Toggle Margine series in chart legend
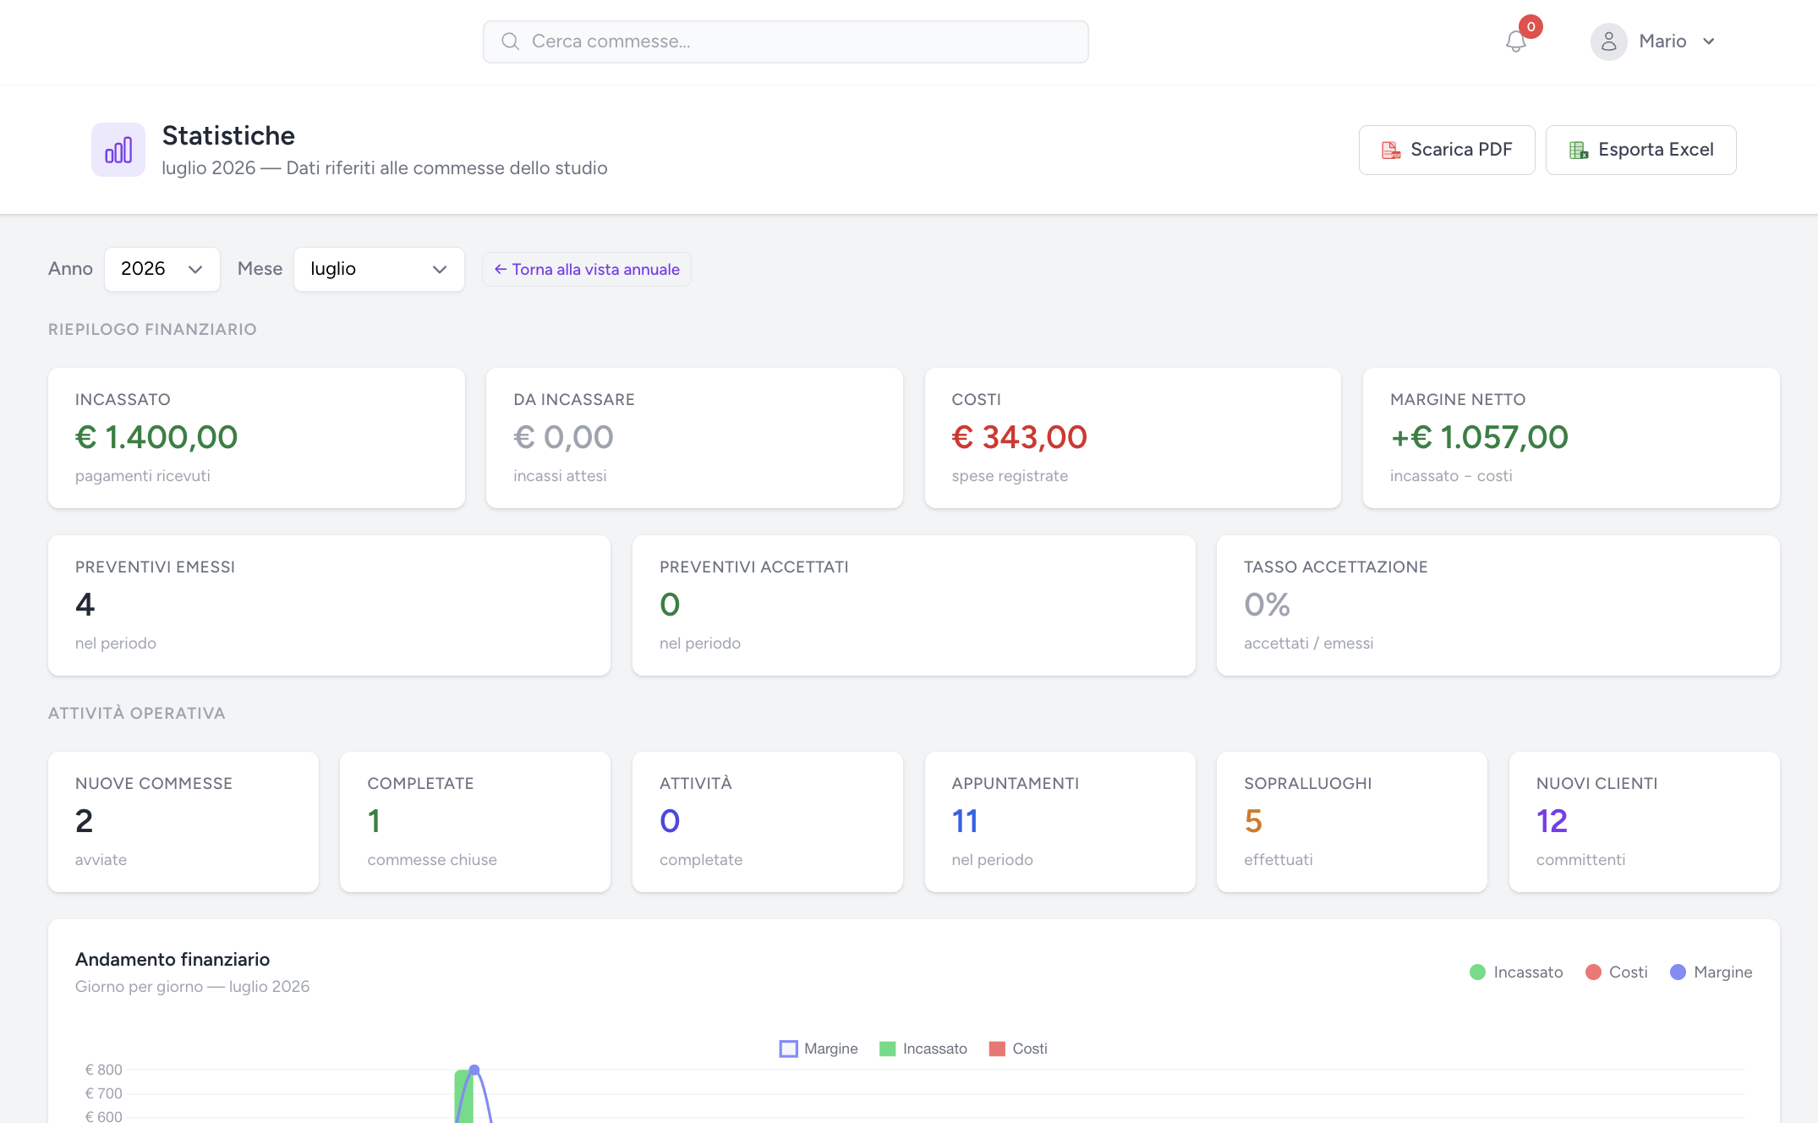The height and width of the screenshot is (1123, 1818). 819,1049
